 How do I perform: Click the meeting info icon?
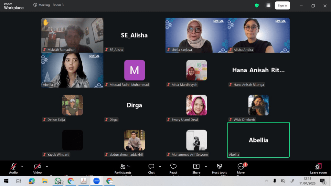coord(35,5)
